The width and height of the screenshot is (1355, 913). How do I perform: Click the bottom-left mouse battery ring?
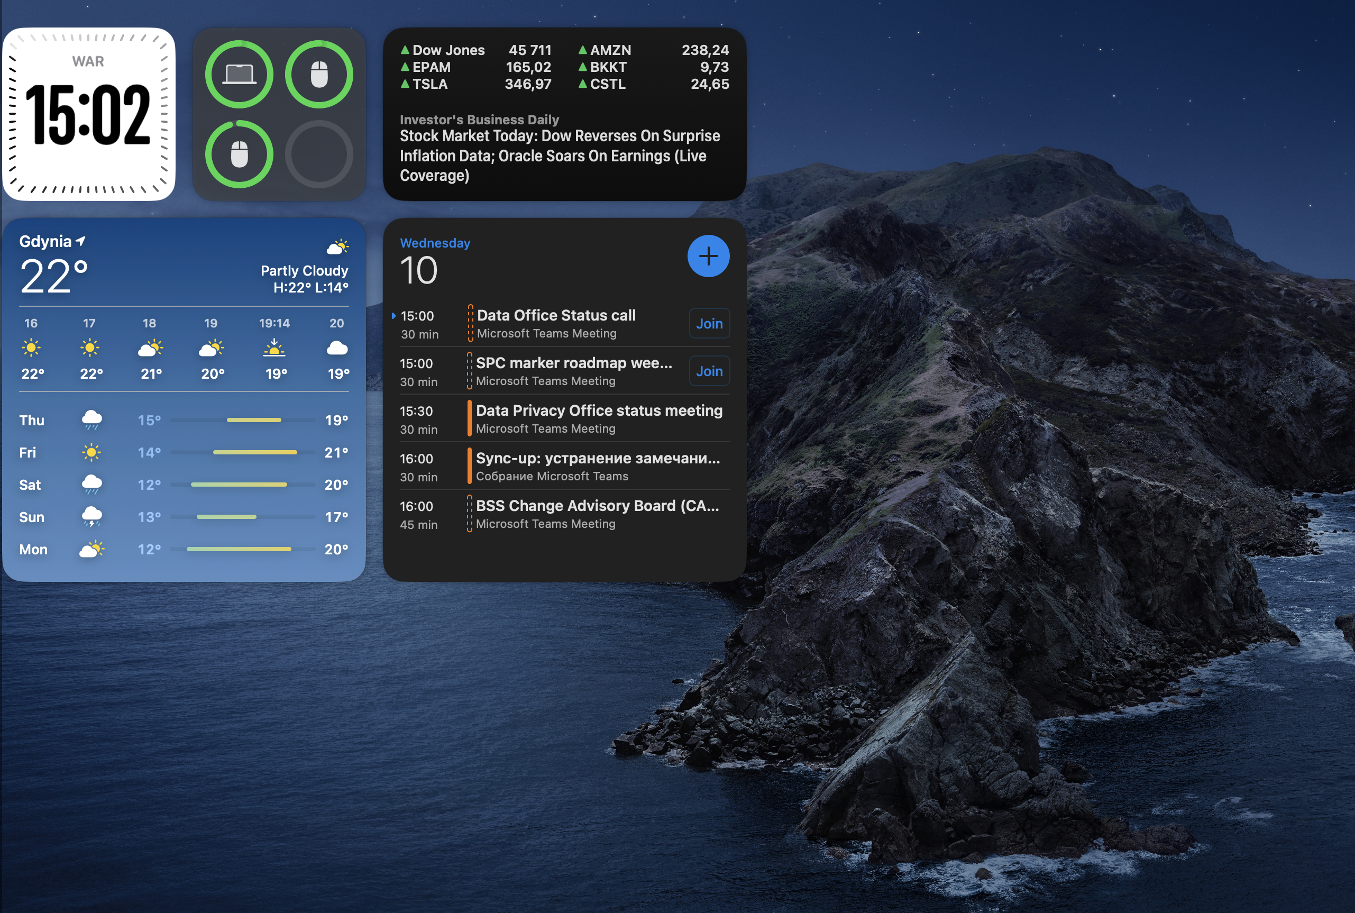click(x=239, y=154)
